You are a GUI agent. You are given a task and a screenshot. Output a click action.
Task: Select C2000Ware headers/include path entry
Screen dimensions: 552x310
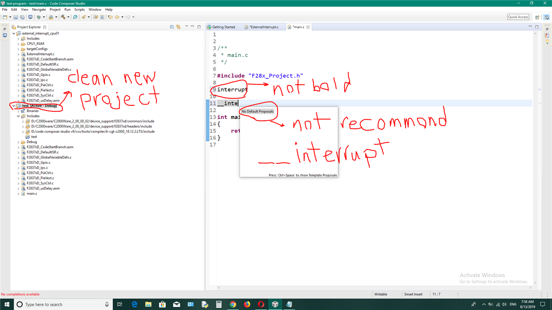tap(92, 127)
